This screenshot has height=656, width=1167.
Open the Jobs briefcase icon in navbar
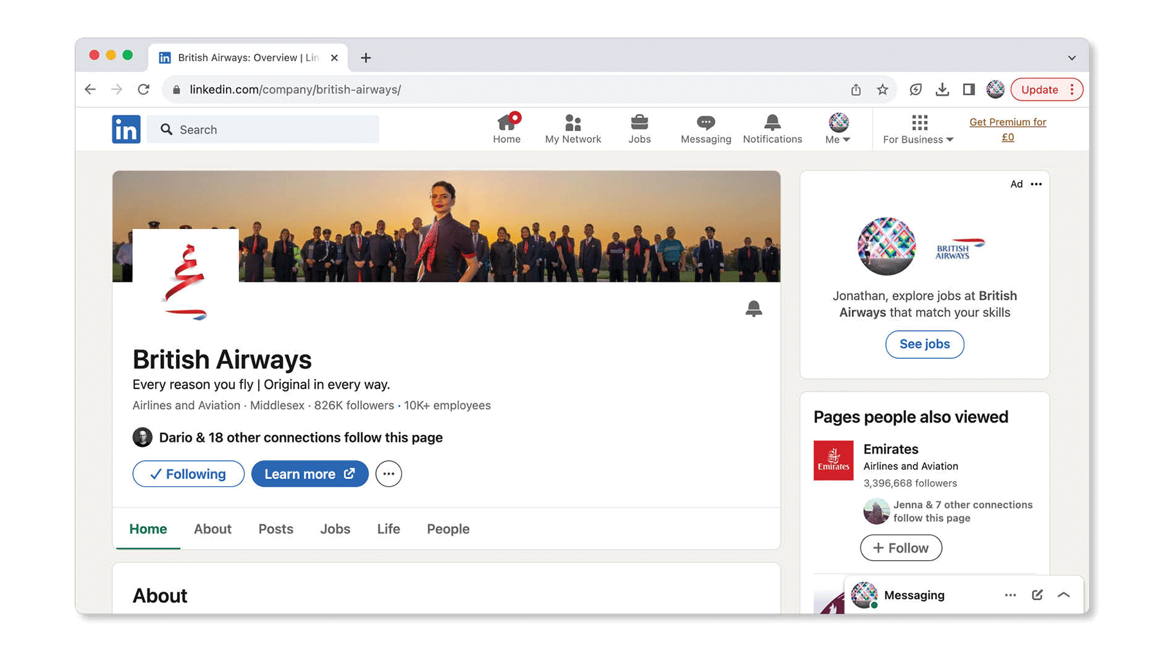coord(639,129)
